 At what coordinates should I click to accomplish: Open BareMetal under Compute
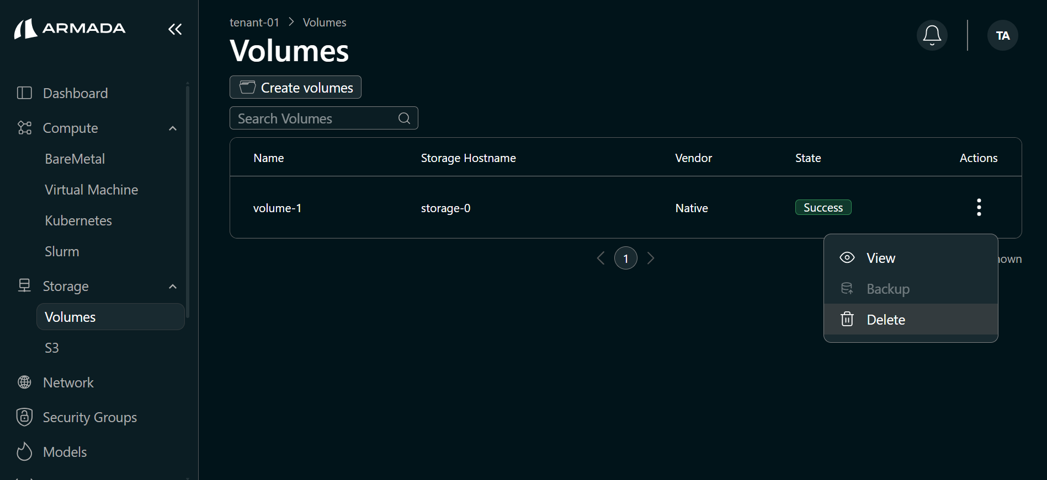point(75,159)
